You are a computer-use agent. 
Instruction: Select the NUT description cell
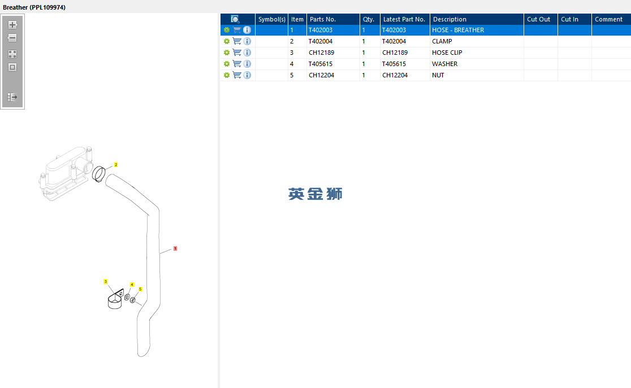pos(477,75)
